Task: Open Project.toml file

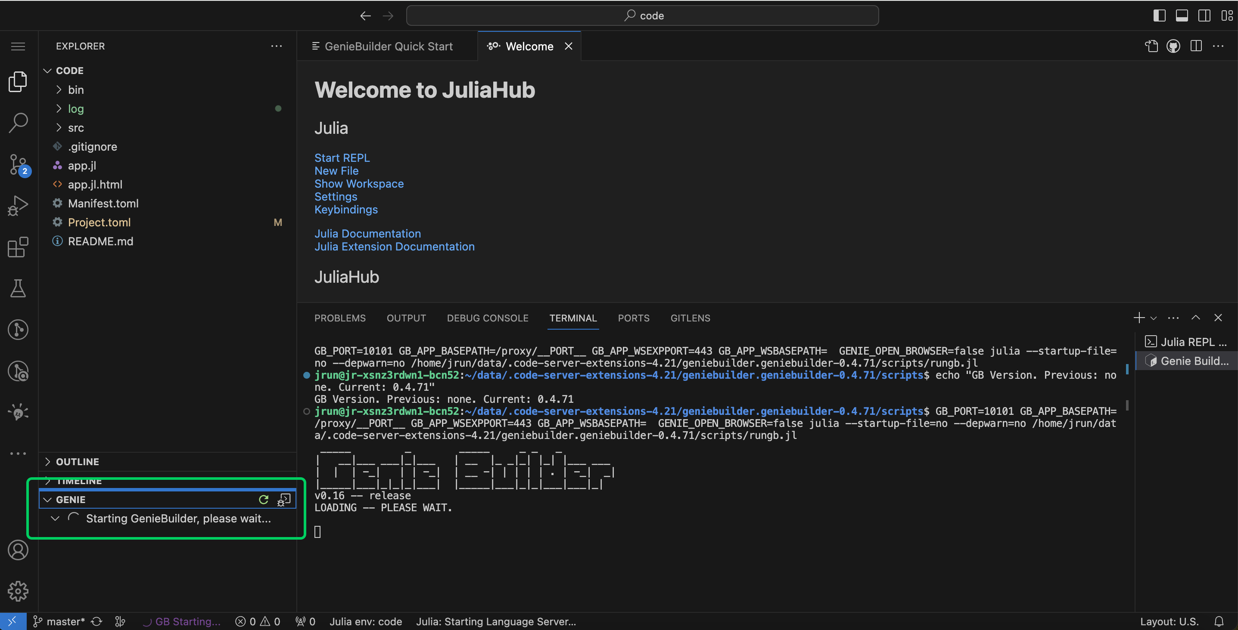Action: point(99,222)
